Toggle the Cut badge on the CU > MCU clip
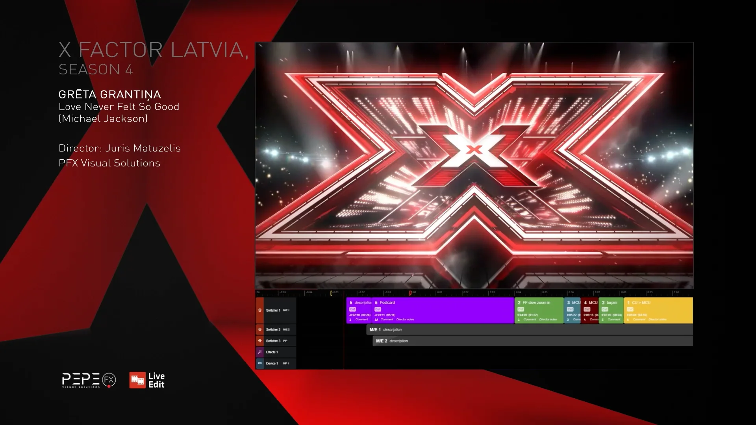This screenshot has height=425, width=756. coord(630,309)
